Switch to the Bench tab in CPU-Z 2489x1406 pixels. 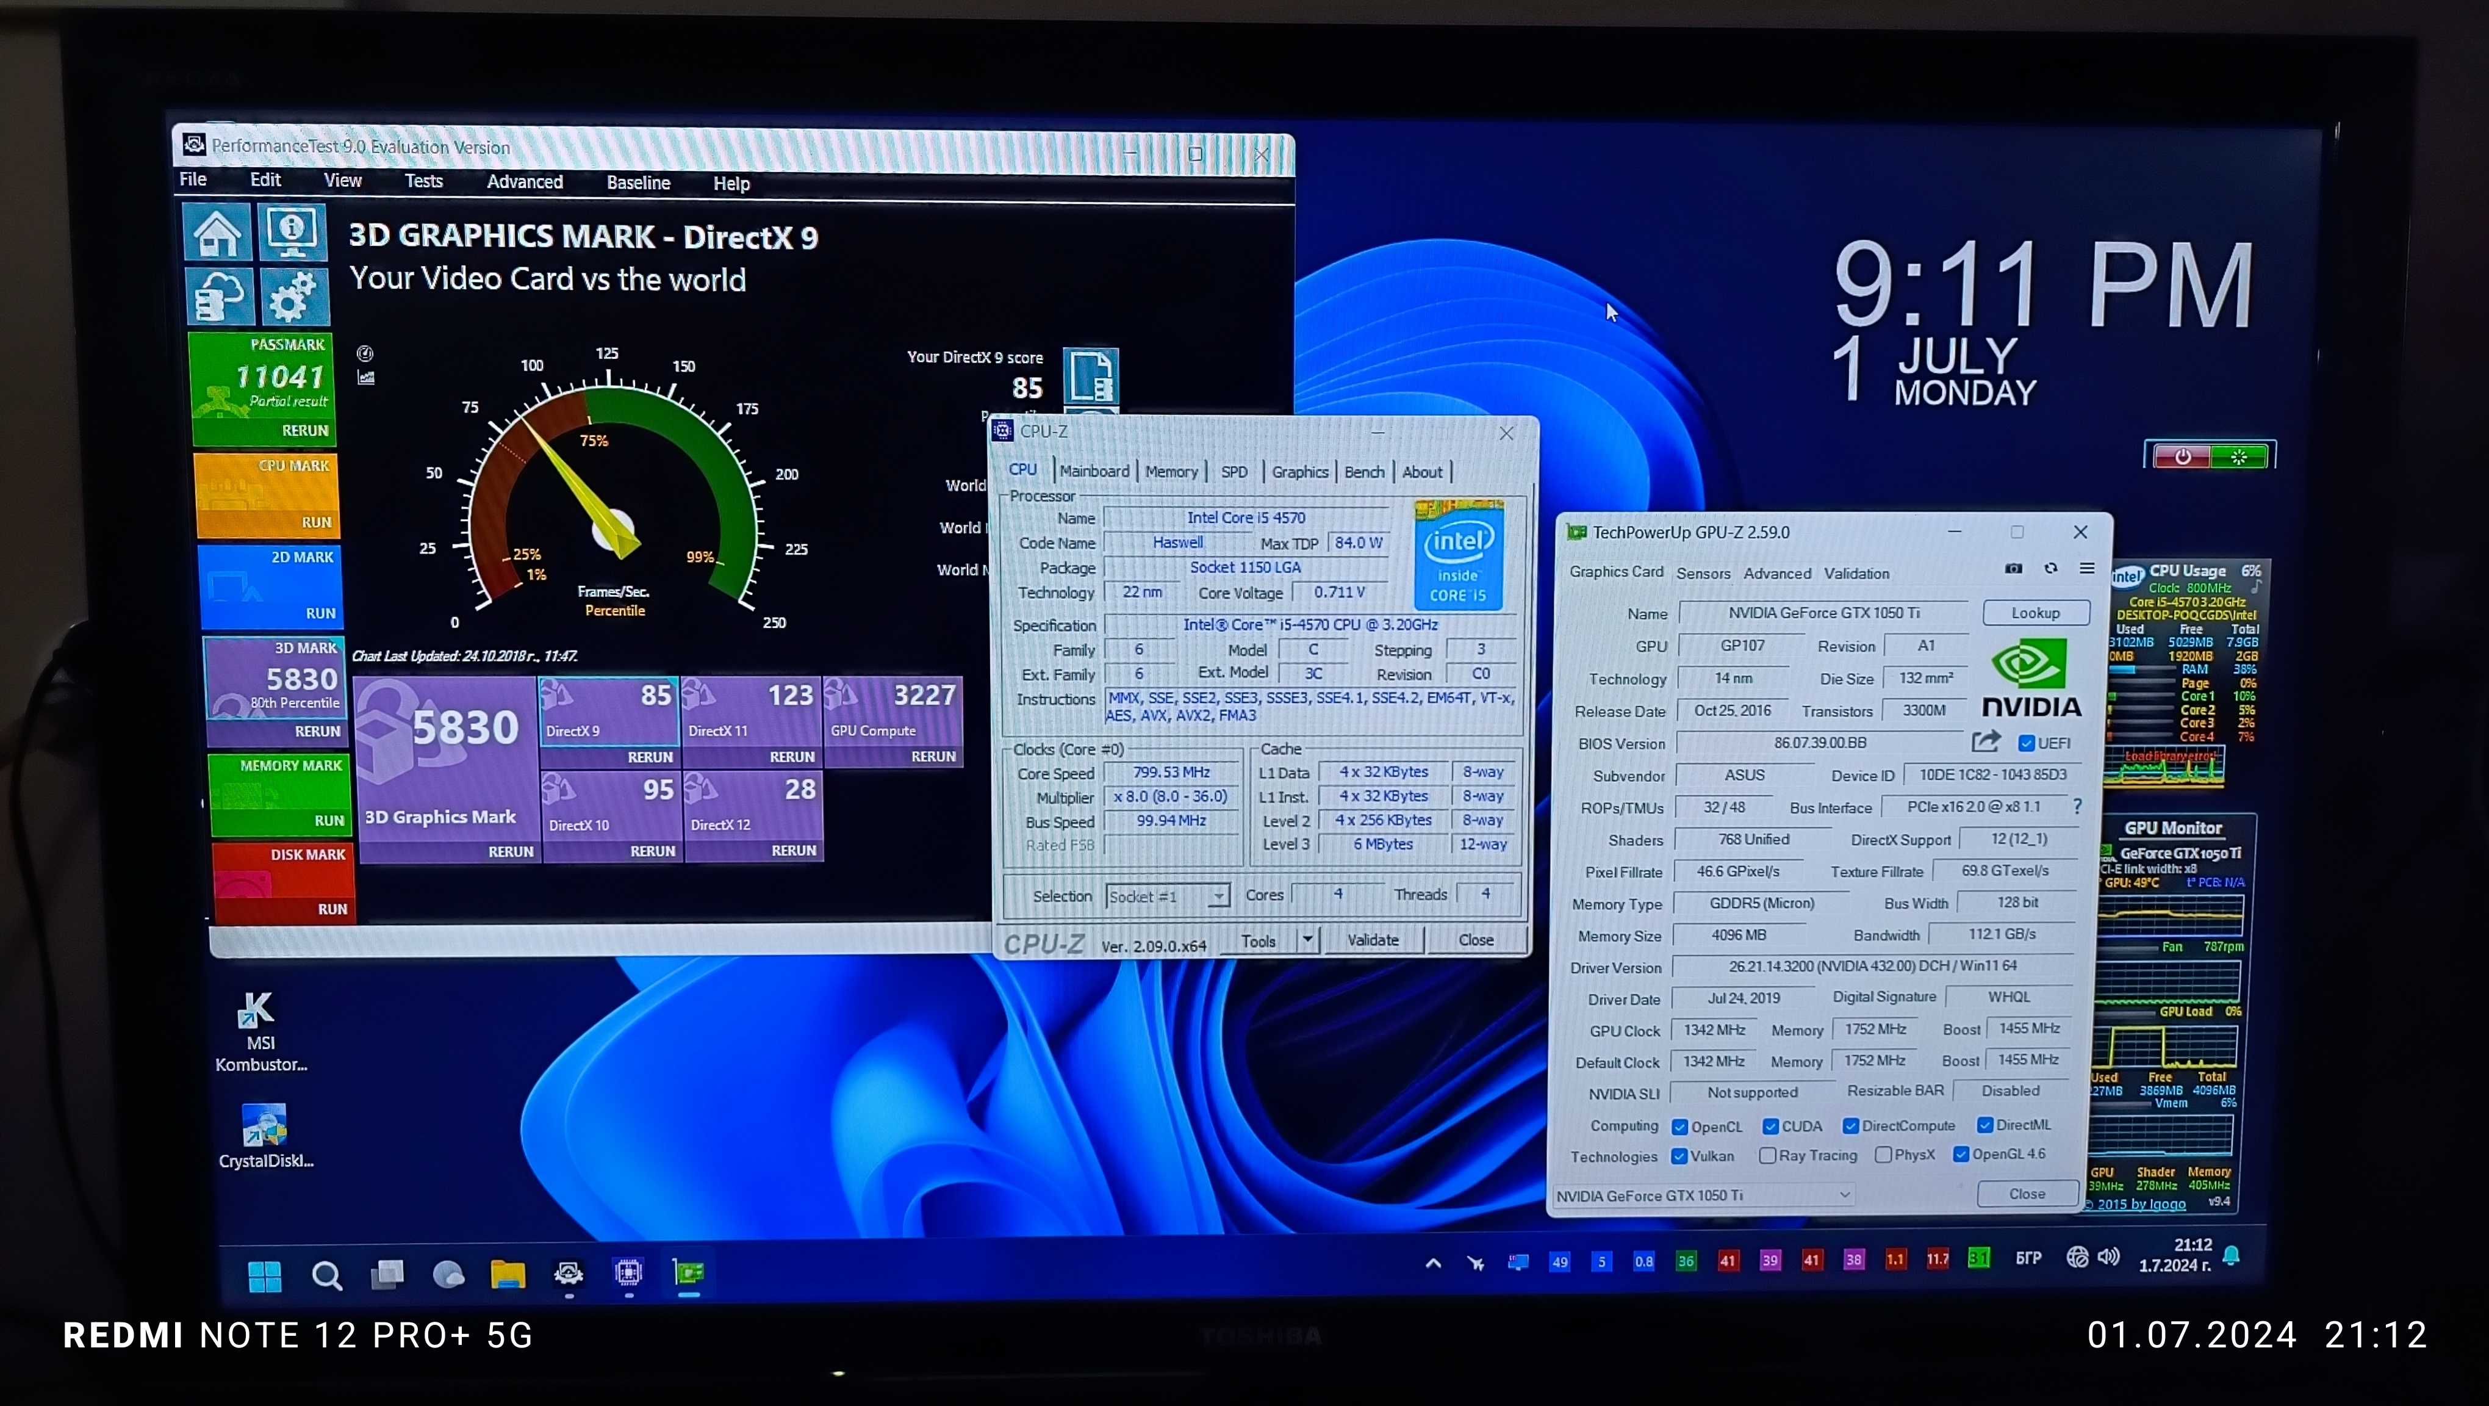pos(1364,472)
